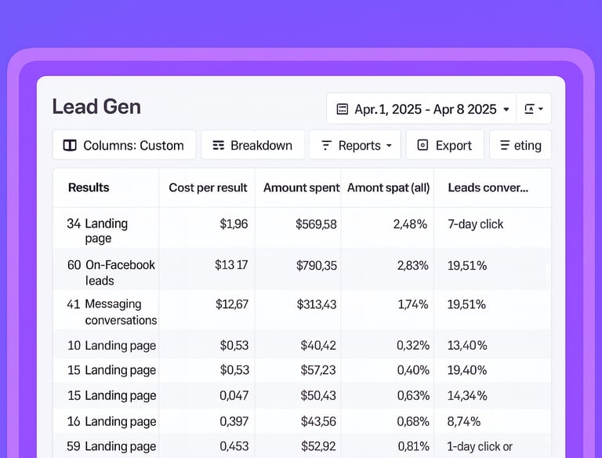The image size is (602, 458).
Task: Expand the date range dropdown arrow
Action: point(506,110)
